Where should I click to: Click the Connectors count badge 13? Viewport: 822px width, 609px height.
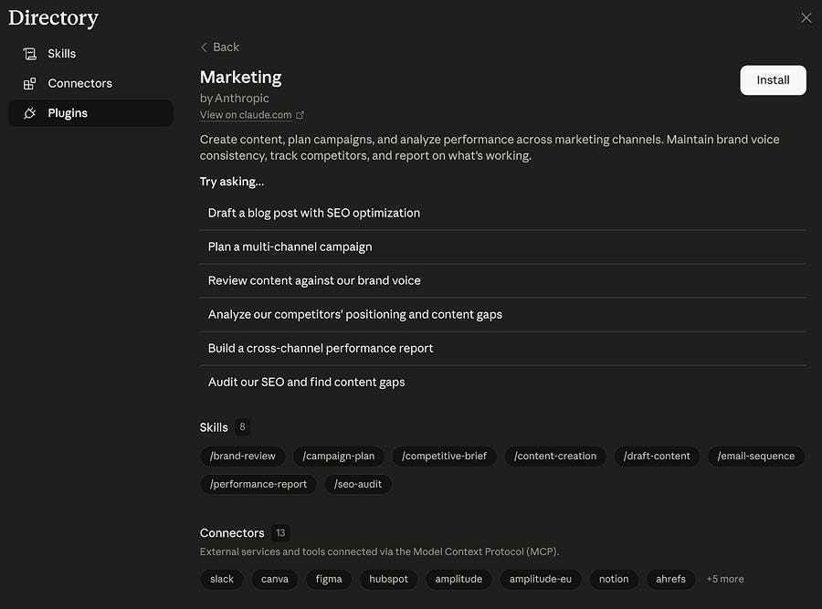(280, 533)
